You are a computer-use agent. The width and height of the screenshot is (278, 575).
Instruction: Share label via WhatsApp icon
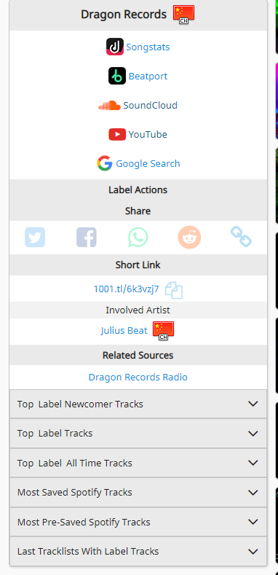click(138, 238)
